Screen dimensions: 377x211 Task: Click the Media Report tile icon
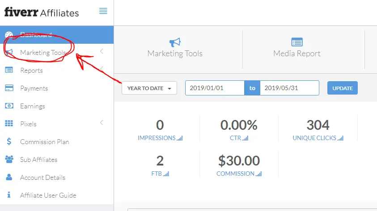point(297,42)
